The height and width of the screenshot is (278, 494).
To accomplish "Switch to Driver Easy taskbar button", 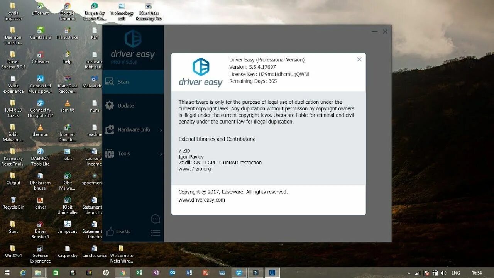I will [x=272, y=273].
